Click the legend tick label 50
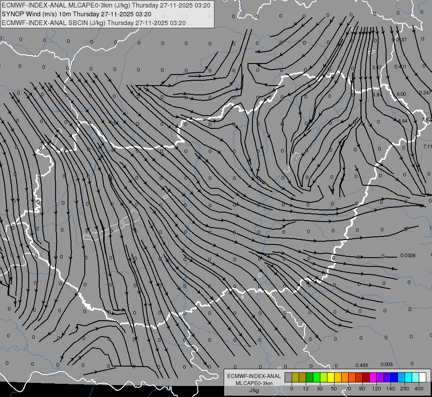 334,389
